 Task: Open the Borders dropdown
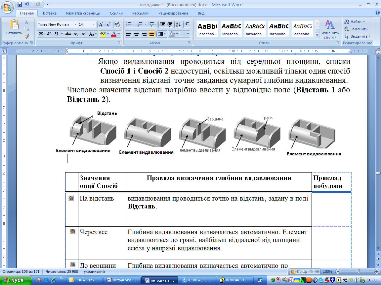(188, 34)
